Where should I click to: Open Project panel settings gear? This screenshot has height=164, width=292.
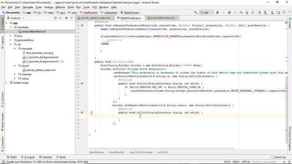tap(67, 18)
